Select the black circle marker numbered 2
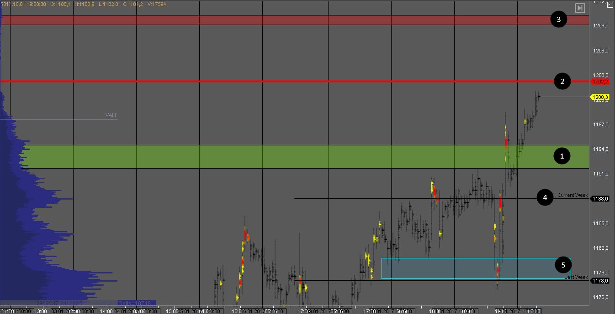 [x=562, y=82]
